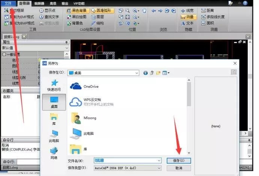This screenshot has width=259, height=176.
Task: Open the 查找文字 find text tool
Action: [49, 17]
